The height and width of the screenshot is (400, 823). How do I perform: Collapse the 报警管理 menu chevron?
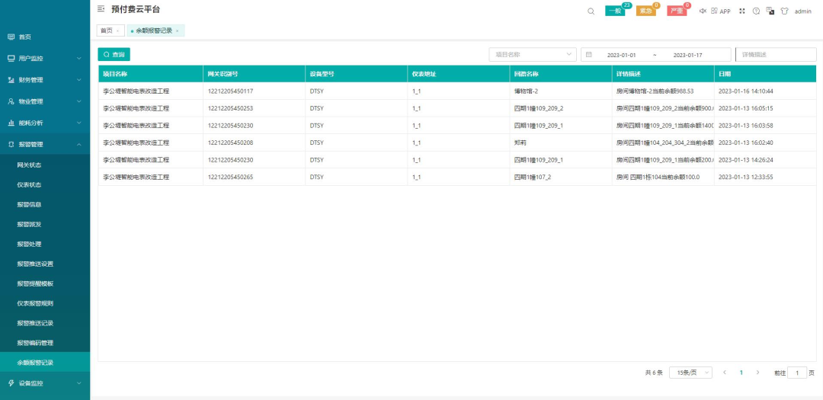pos(79,144)
